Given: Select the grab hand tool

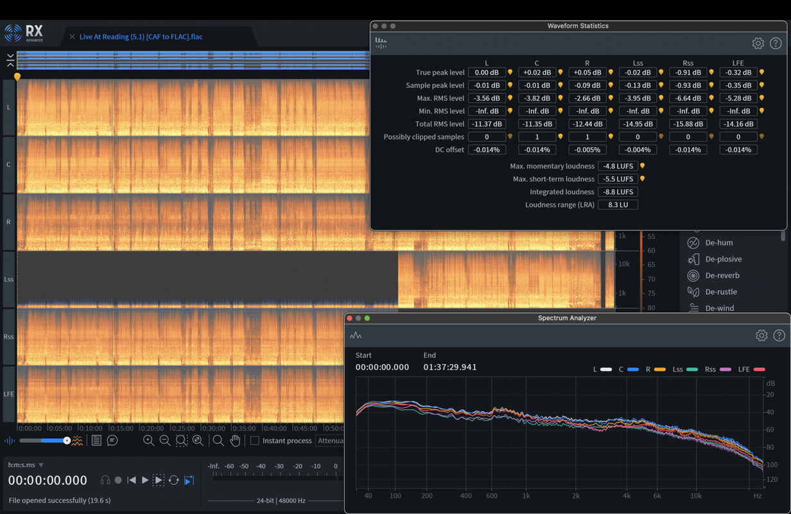Looking at the screenshot, I should [x=236, y=441].
